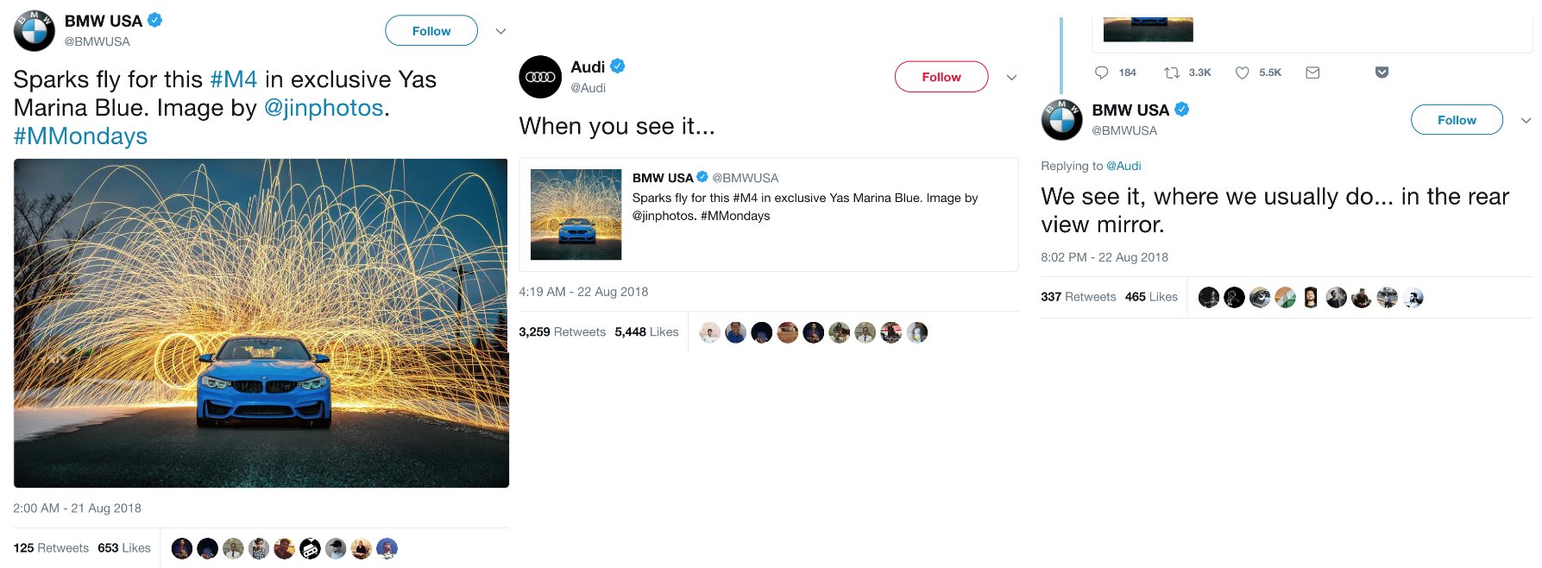Click the BMW avatar on the reply tweet
1542x568 pixels.
point(1061,119)
